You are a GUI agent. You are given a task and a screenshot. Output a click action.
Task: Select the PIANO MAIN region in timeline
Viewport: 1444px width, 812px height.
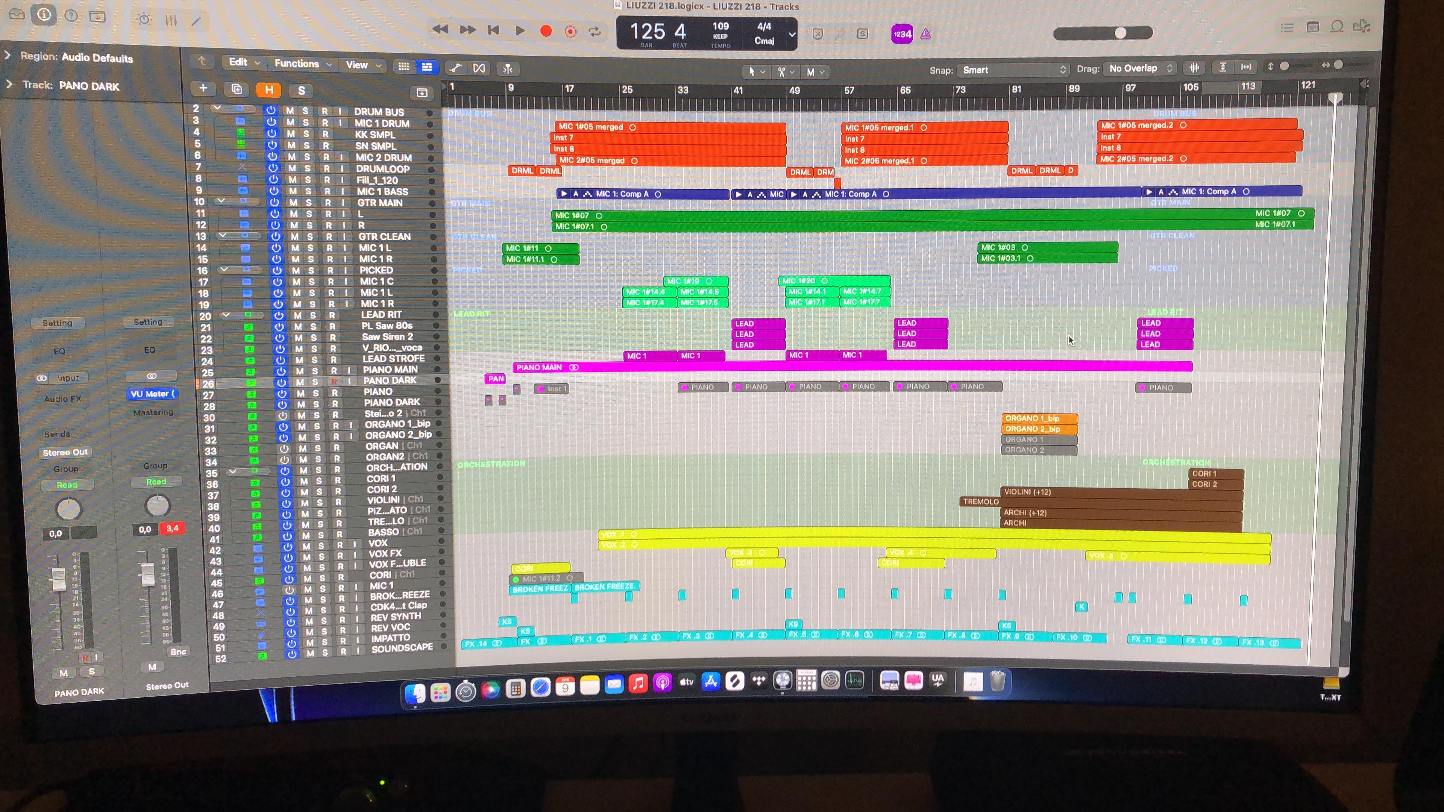click(852, 367)
